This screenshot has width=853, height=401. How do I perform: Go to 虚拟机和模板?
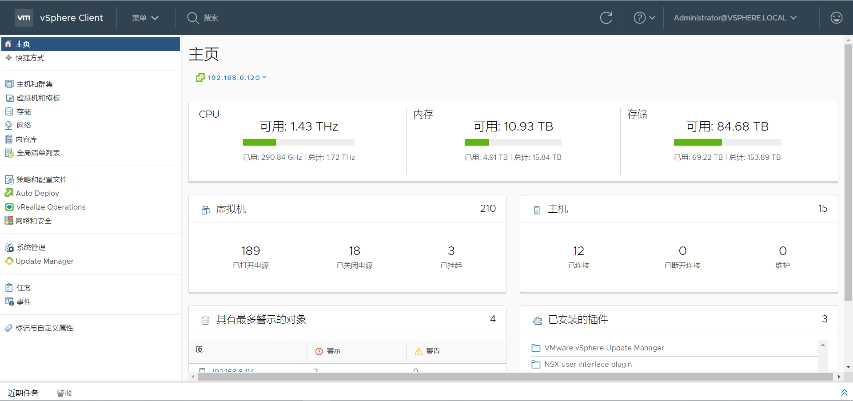coord(38,98)
